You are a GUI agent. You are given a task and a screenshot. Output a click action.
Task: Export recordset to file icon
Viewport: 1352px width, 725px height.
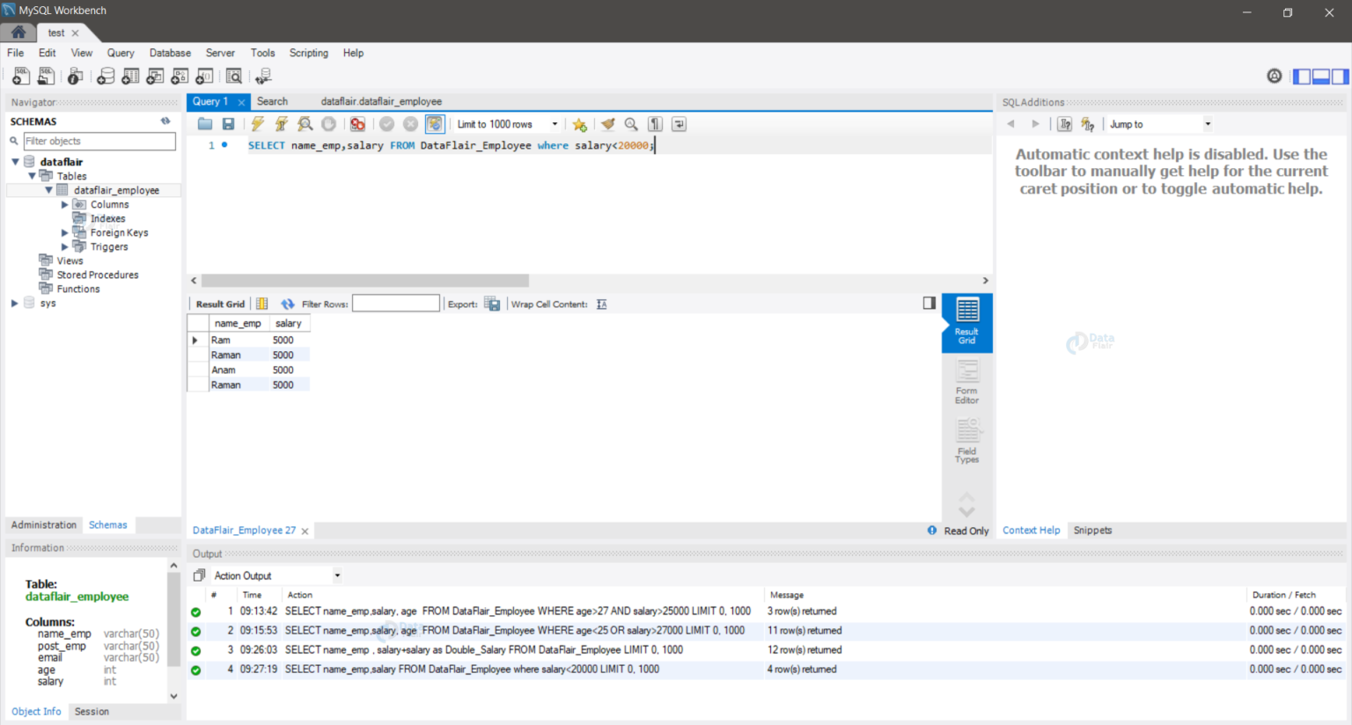point(492,304)
